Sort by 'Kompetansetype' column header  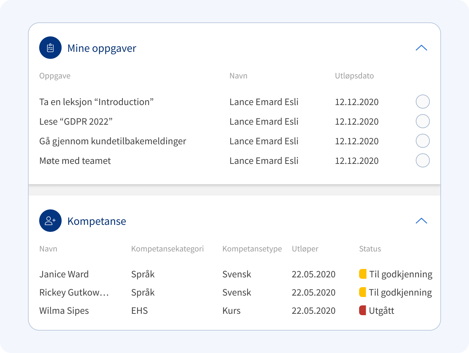tap(252, 249)
